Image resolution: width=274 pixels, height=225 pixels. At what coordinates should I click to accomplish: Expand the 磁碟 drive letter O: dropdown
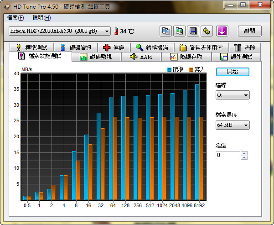coord(233,95)
